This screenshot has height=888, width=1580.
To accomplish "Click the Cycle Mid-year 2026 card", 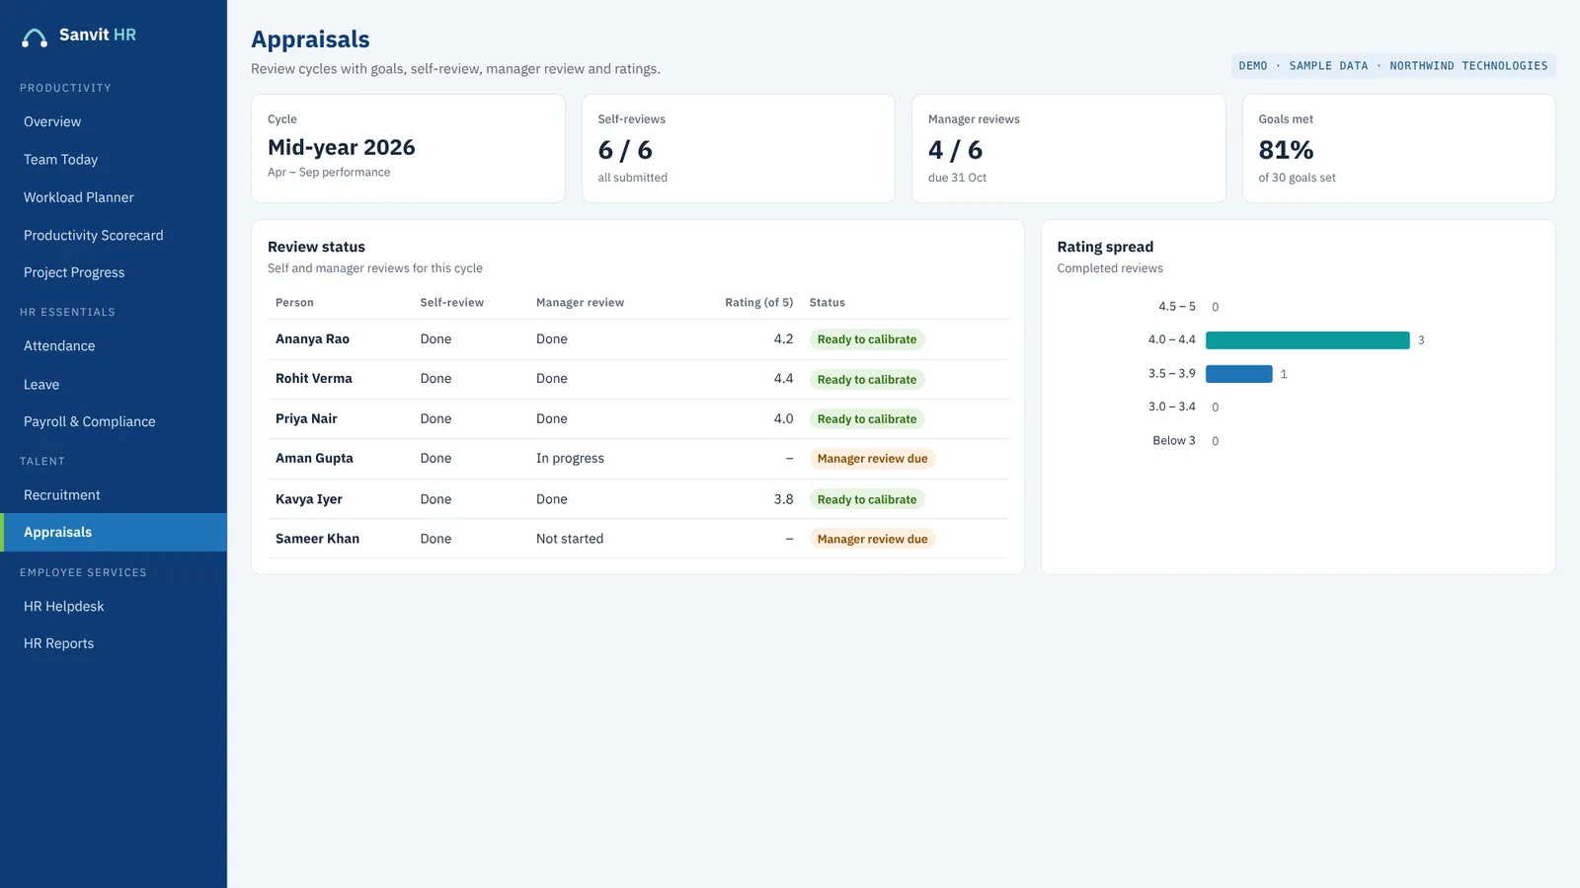I will pyautogui.click(x=408, y=149).
